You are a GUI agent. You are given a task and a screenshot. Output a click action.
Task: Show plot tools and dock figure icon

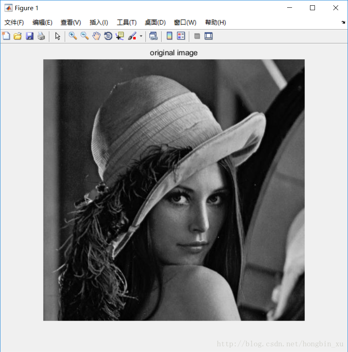(x=209, y=36)
